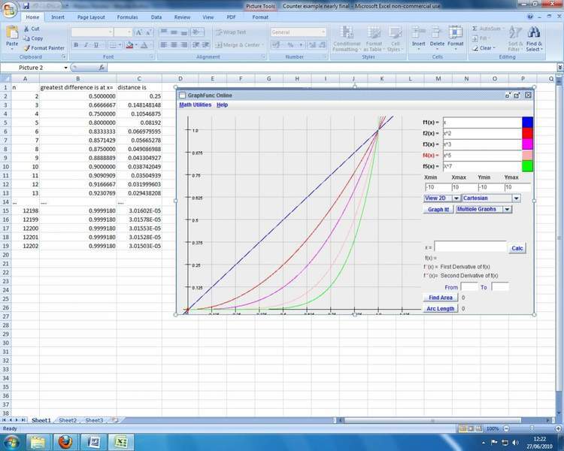Click the blue color swatch for f1(x)
This screenshot has width=564, height=451.
(527, 122)
